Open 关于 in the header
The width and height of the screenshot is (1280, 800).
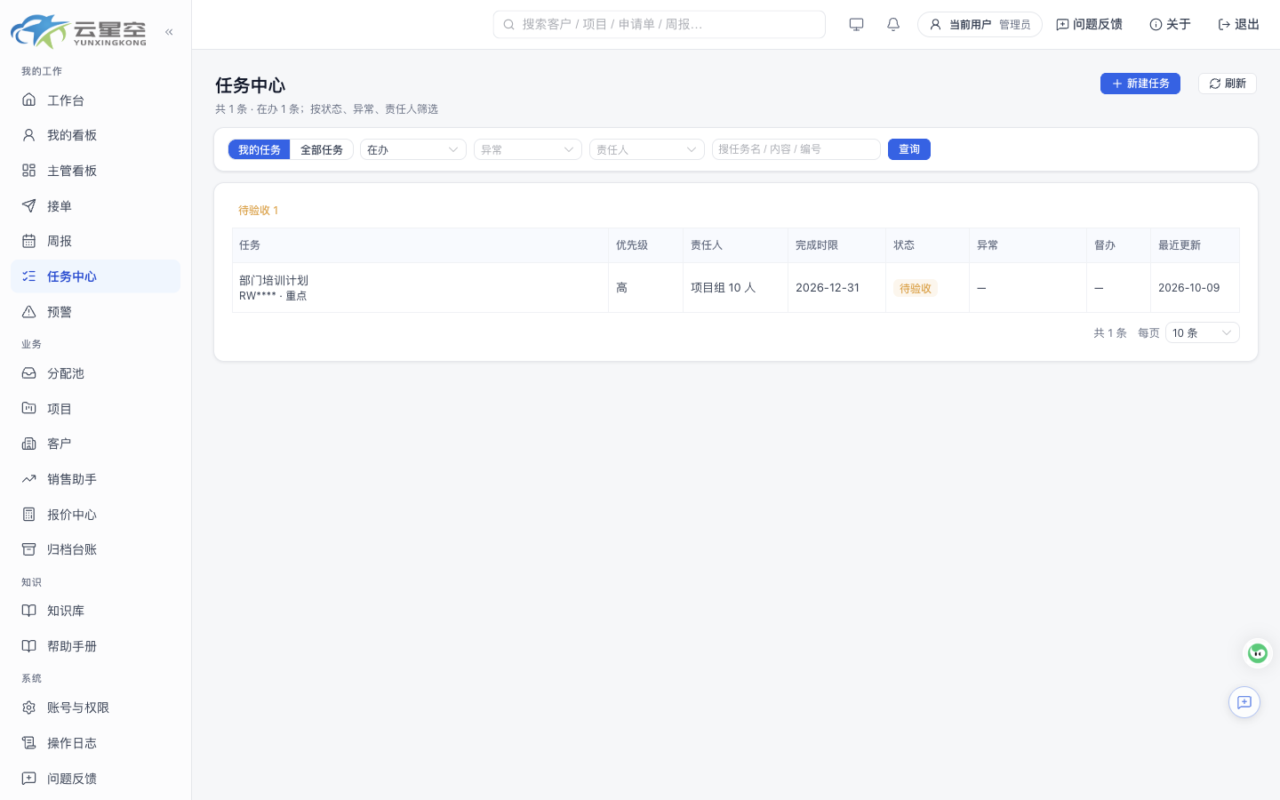point(1170,25)
